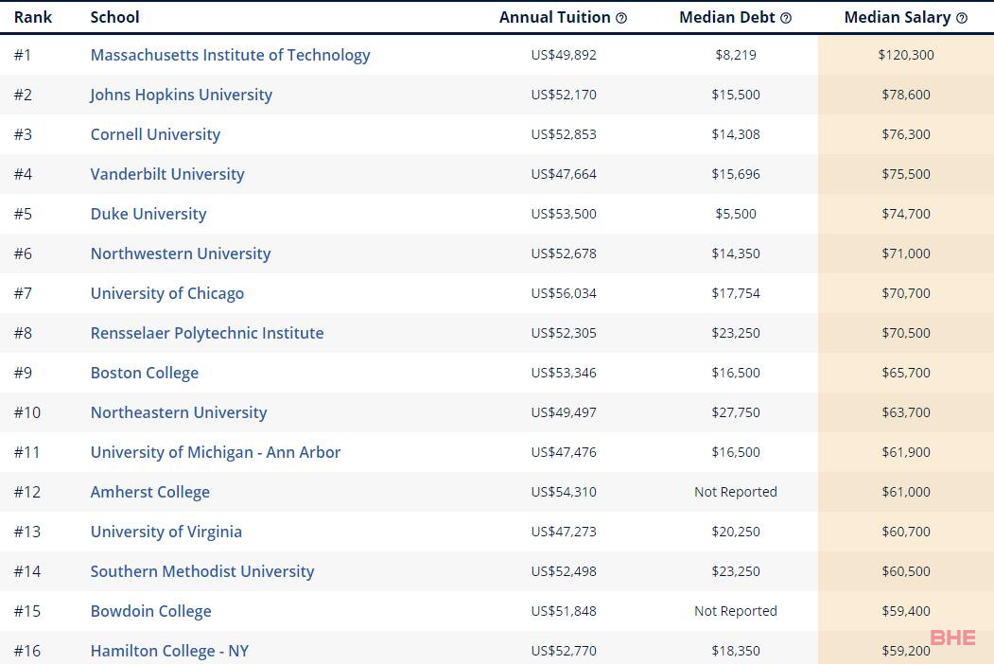Go to Northwestern University page

coord(181,253)
